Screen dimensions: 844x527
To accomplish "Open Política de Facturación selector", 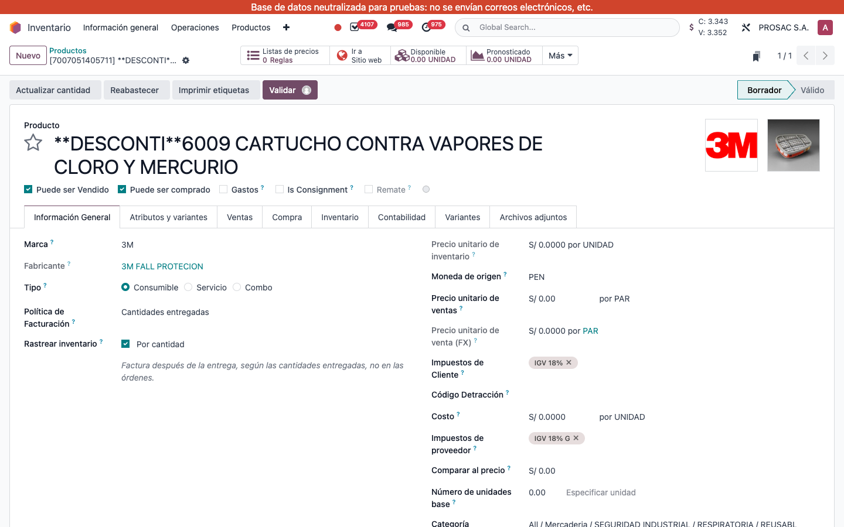I will [x=264, y=312].
